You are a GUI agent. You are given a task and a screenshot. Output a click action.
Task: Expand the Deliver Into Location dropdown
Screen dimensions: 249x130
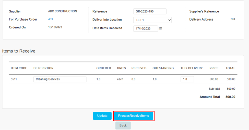tap(152, 20)
